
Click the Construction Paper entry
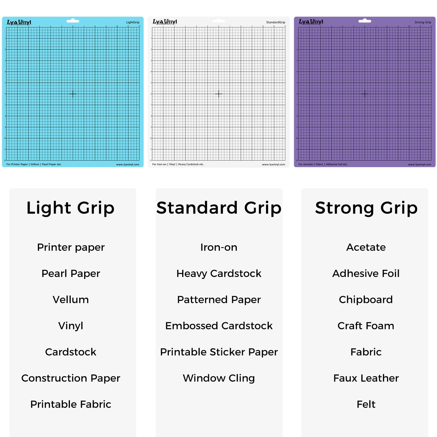[71, 378]
